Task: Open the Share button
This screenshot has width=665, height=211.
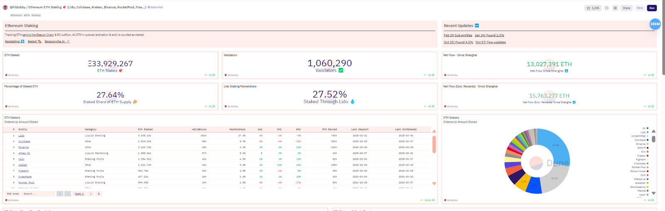Action: [626, 8]
